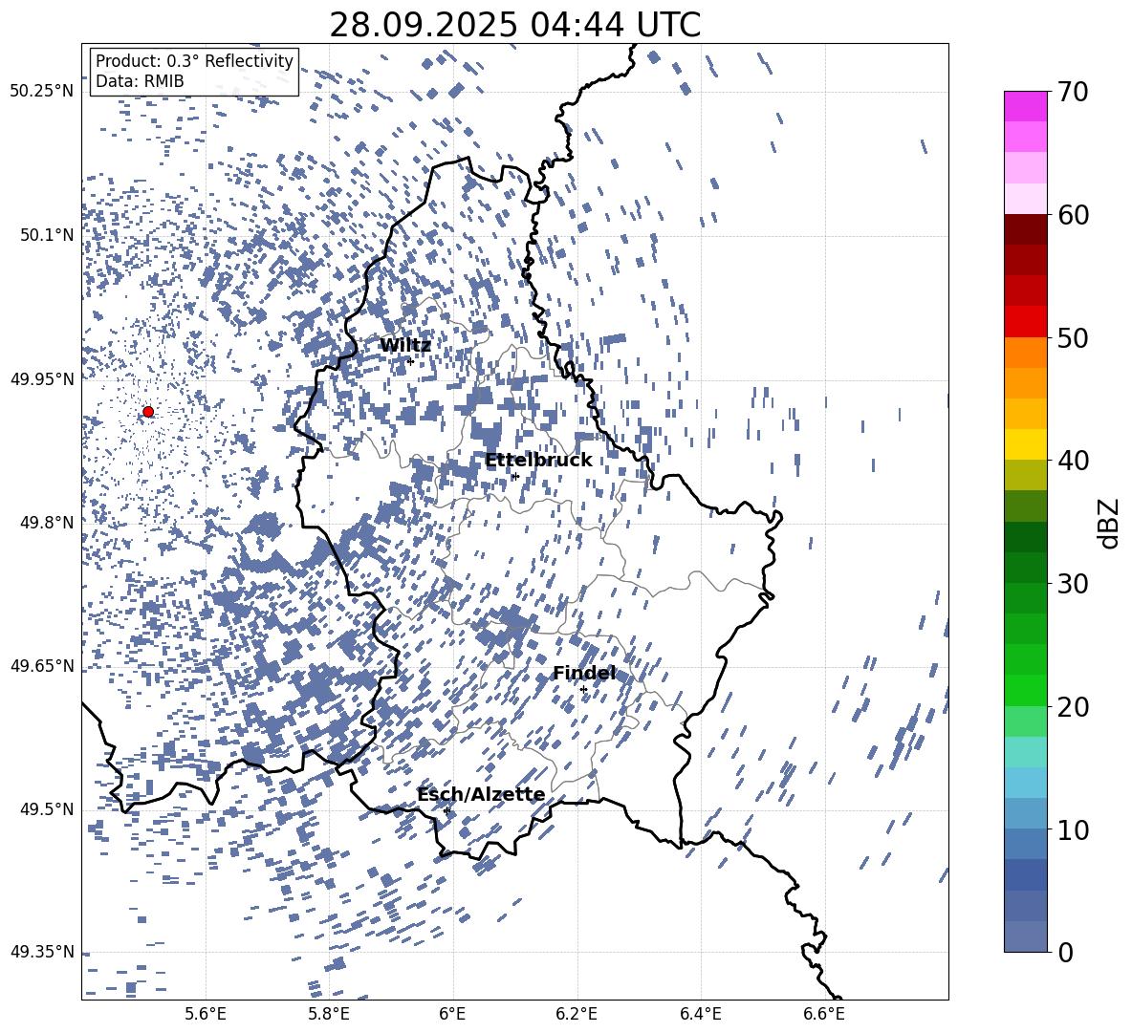Click the colorbar 30 tick label
This screenshot has width=1132, height=1033.
[1073, 584]
